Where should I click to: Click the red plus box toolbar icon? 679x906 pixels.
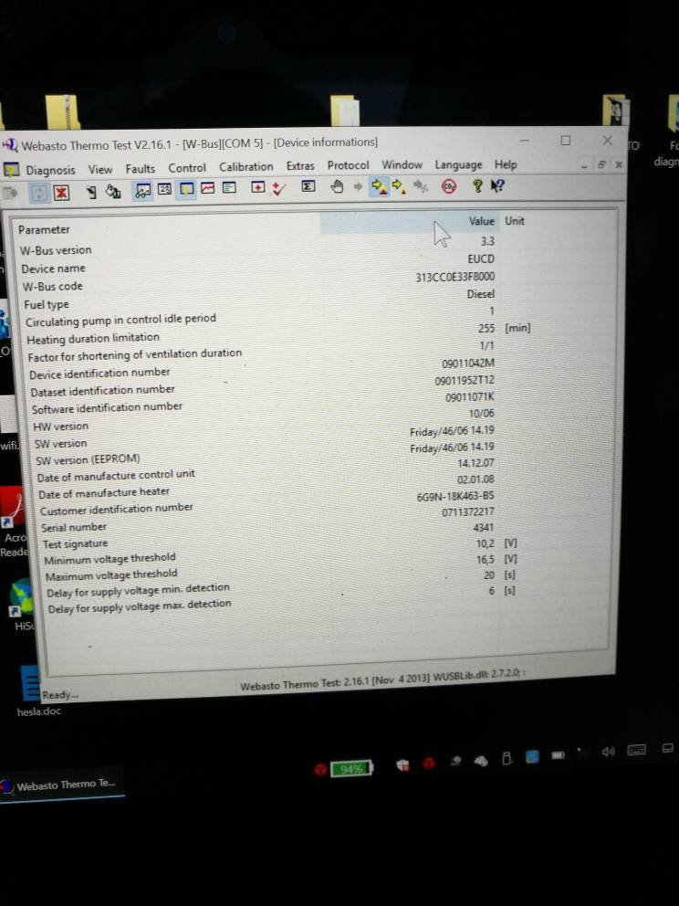tap(258, 188)
